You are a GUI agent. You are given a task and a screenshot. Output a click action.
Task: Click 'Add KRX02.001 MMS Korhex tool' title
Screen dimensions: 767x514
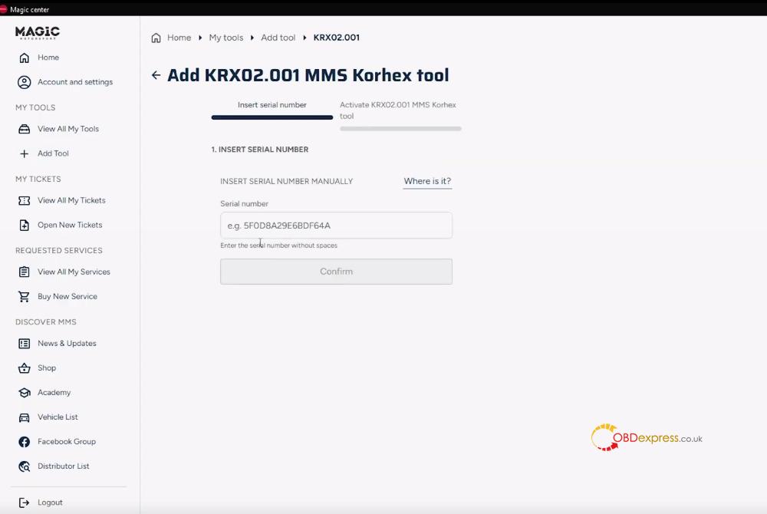[x=308, y=75]
